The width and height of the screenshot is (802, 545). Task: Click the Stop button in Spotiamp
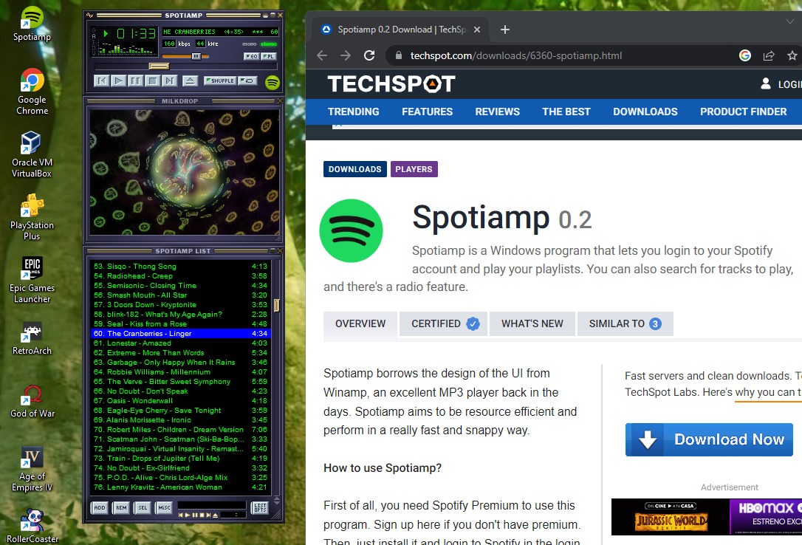click(152, 80)
